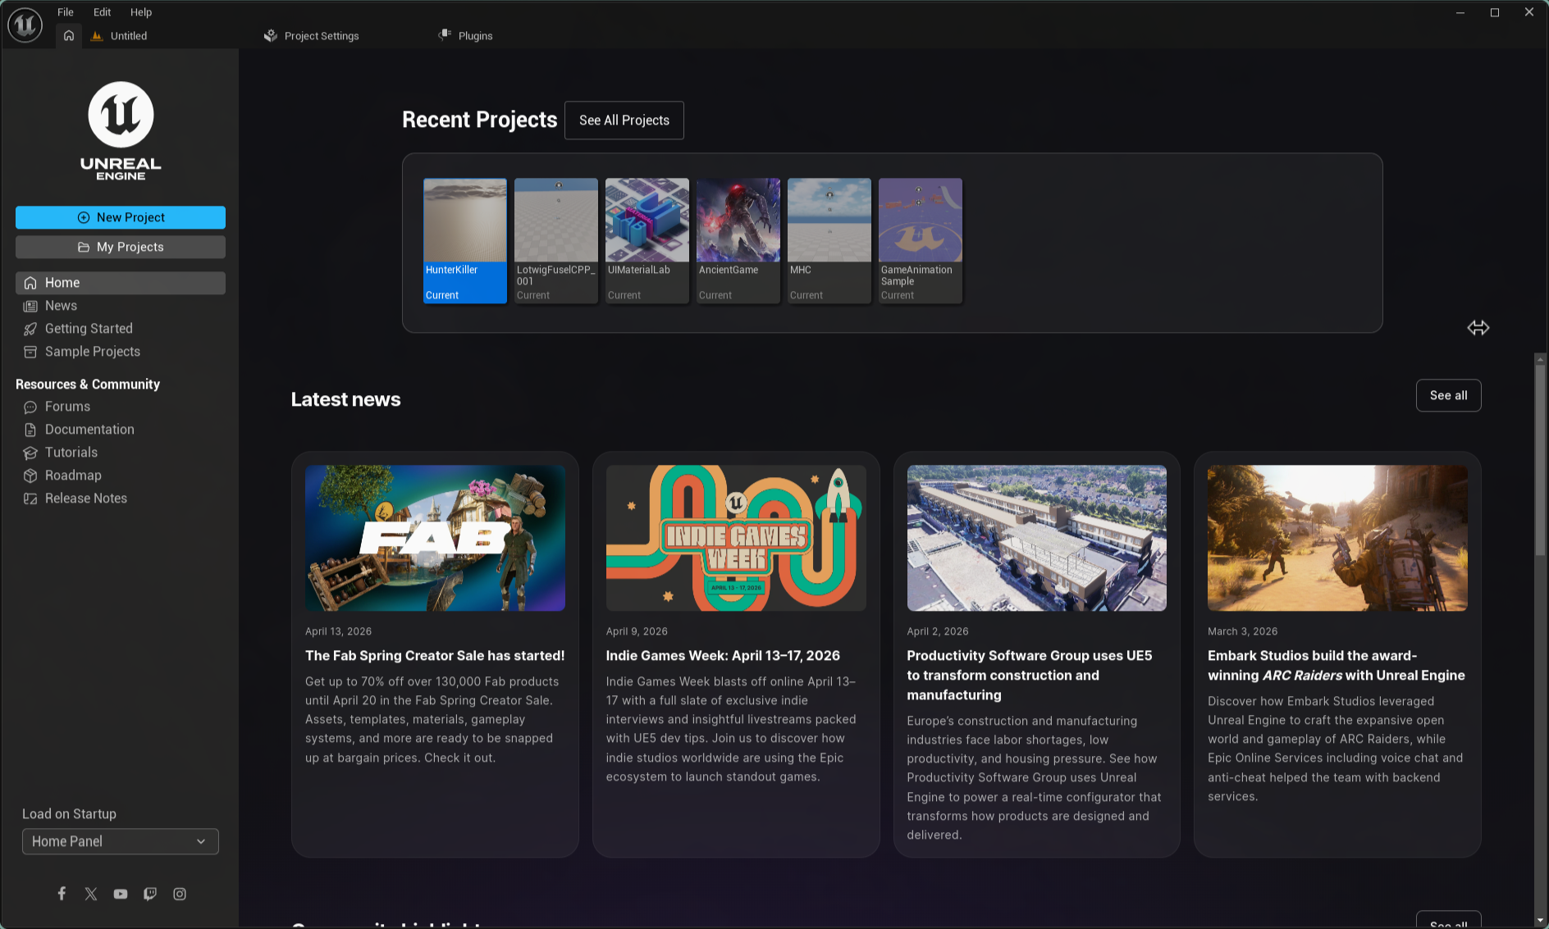Open the AncientGame project thumbnail
Screen dimensions: 1549x929
click(738, 220)
